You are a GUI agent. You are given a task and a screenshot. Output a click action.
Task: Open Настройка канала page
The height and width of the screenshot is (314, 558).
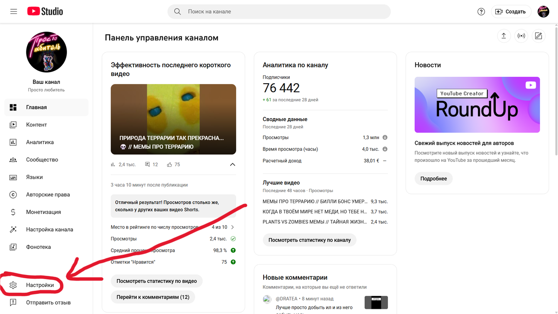[46, 229]
